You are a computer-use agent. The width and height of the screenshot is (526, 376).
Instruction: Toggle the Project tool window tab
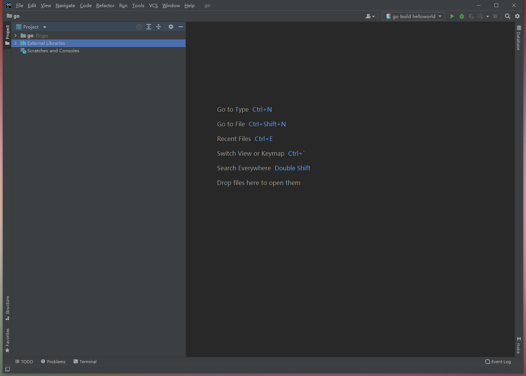(x=7, y=35)
